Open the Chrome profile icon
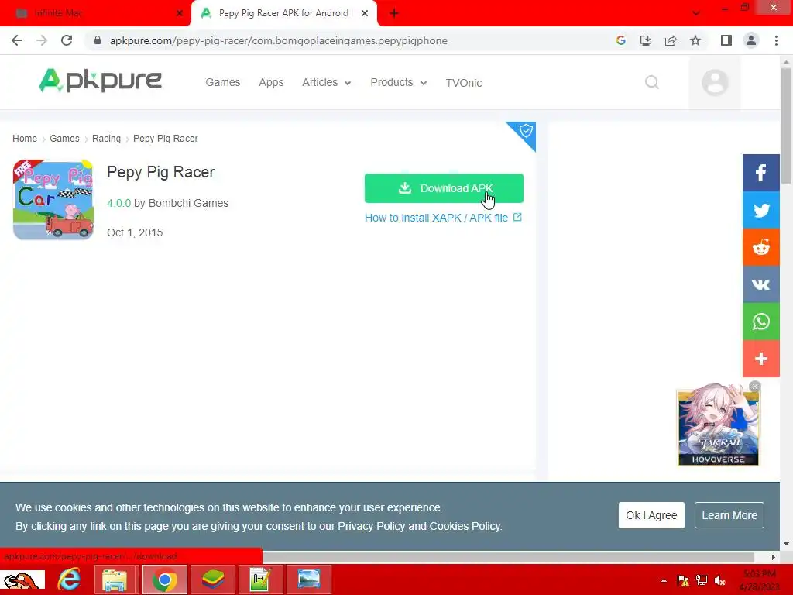 pos(751,40)
